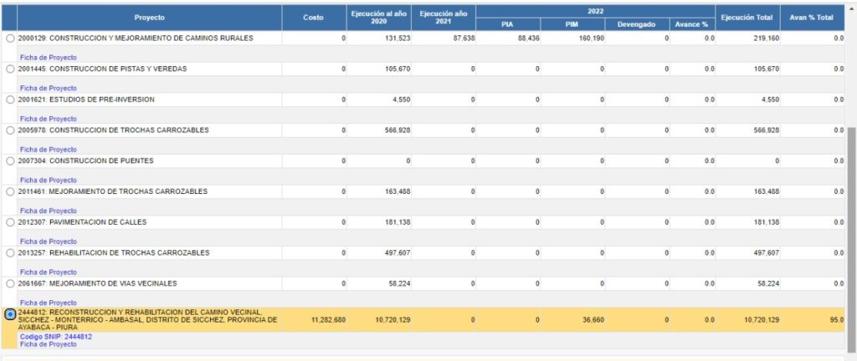This screenshot has height=361, width=857.
Task: Open Ficha de Proyecto below Estudios de Pre-Inversion
Action: coord(48,119)
